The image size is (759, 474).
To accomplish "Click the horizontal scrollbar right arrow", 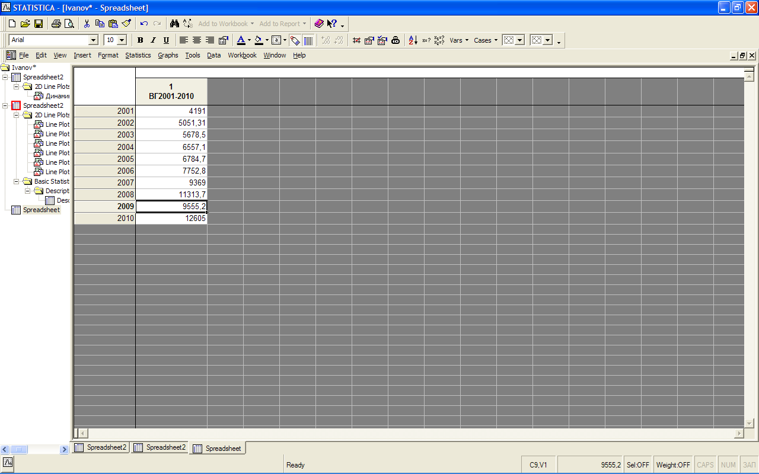I will tap(739, 433).
